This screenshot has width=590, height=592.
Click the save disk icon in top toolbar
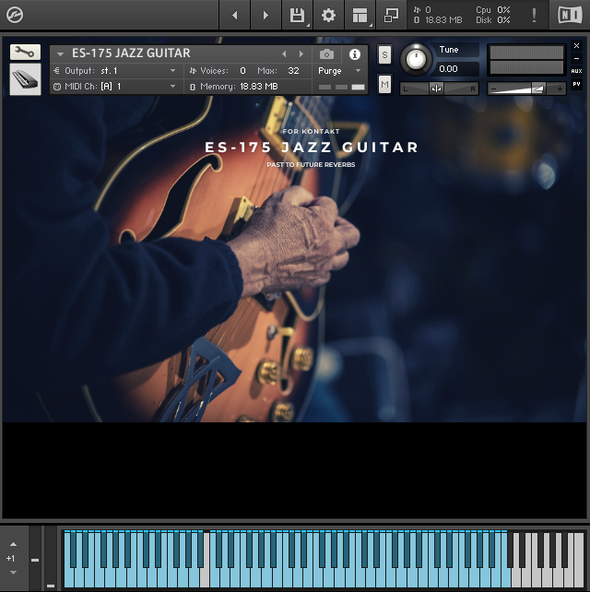[x=297, y=15]
